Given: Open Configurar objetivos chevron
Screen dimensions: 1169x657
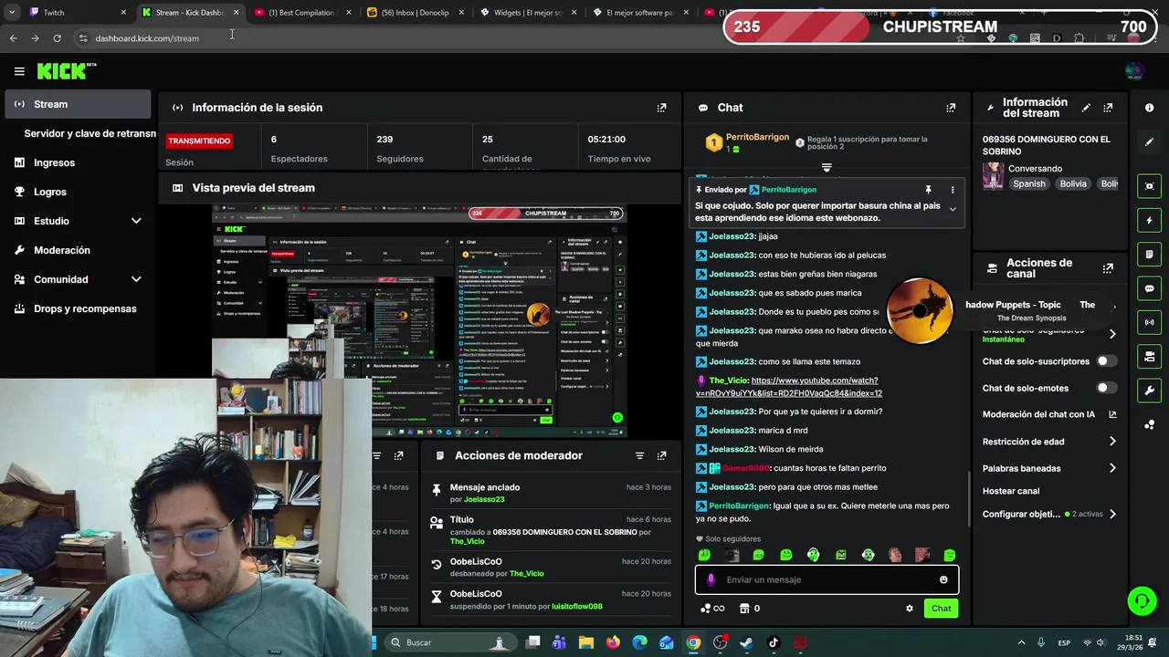Looking at the screenshot, I should 1112,515.
